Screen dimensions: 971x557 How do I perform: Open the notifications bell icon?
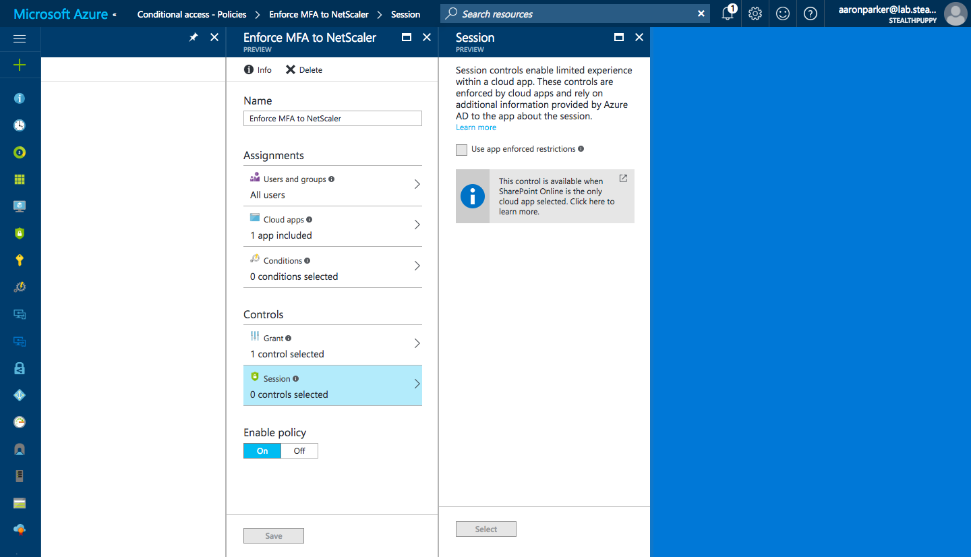(728, 13)
